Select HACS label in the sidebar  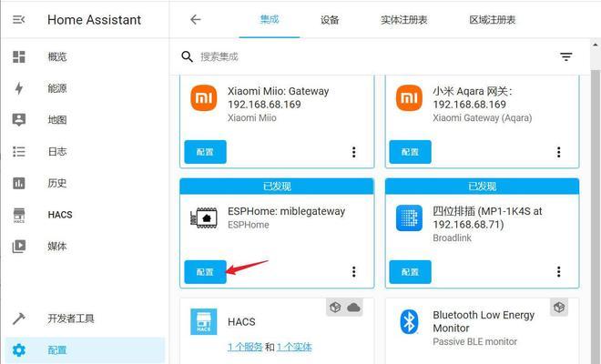pos(60,215)
